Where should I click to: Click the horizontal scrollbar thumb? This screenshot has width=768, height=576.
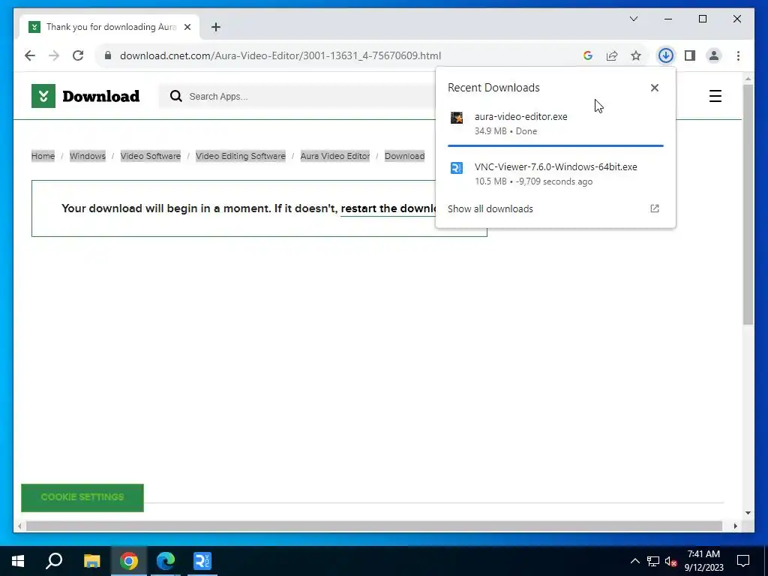tap(374, 526)
